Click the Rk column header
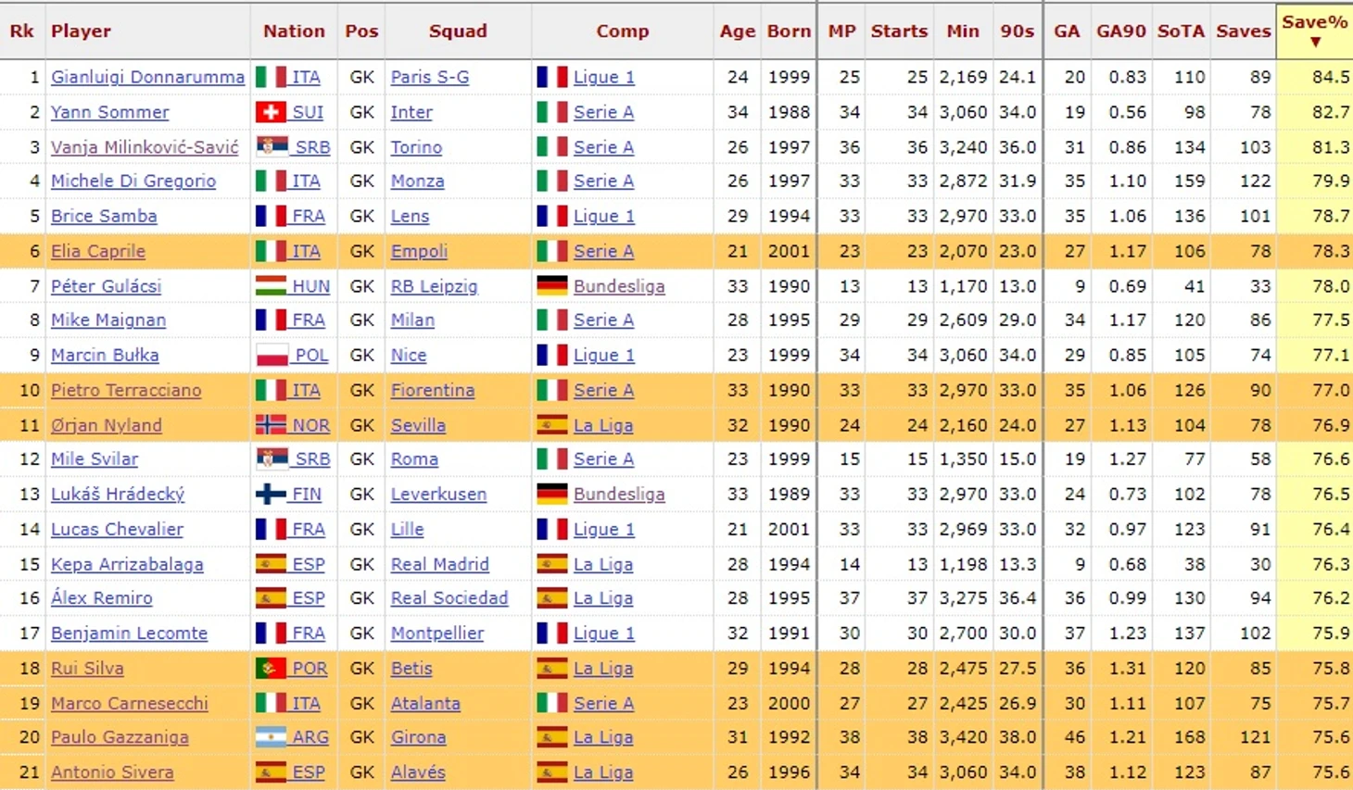This screenshot has width=1353, height=790. tap(21, 31)
